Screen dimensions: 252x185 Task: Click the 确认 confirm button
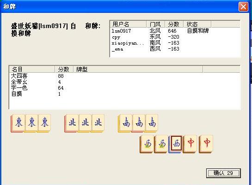point(223,173)
